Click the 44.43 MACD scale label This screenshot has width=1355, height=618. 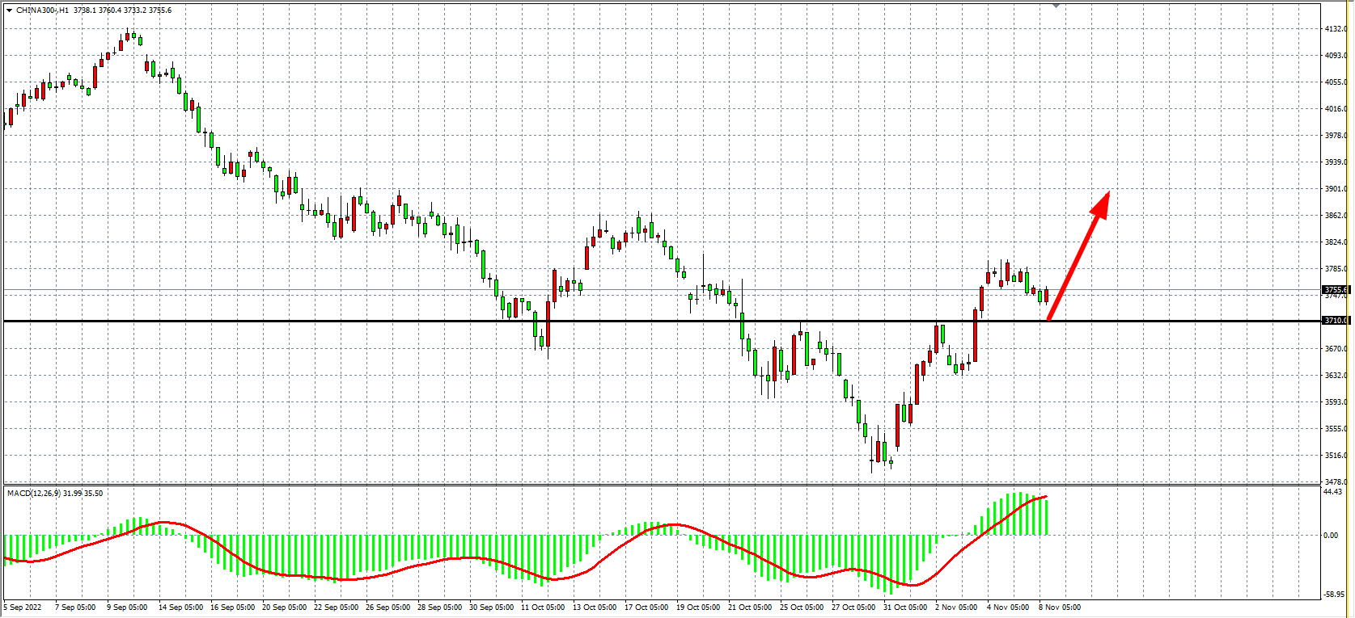click(x=1332, y=492)
